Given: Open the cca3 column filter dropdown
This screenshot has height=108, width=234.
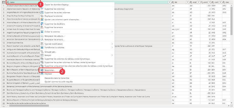Looking at the screenshot, I should coord(220,2).
